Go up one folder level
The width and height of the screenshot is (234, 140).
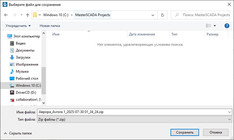point(28,15)
